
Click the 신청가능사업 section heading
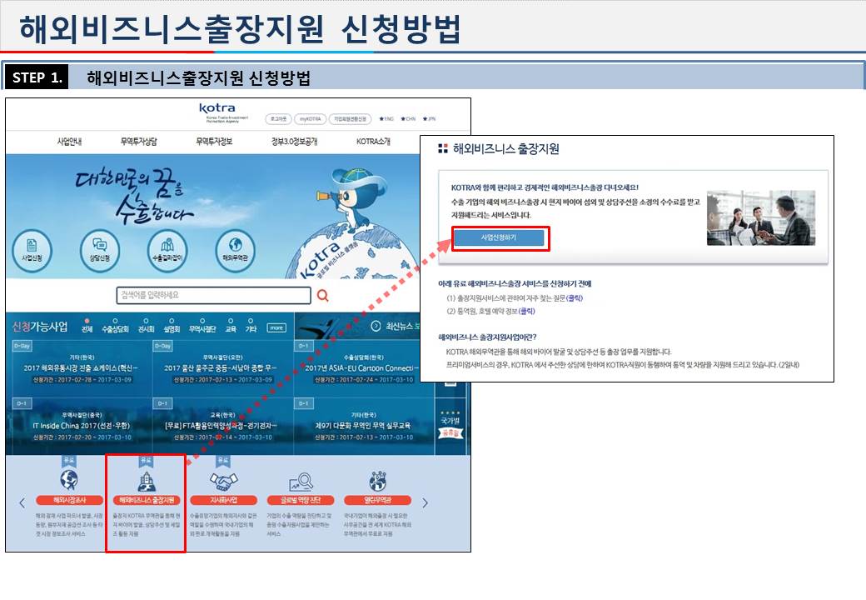pos(40,327)
